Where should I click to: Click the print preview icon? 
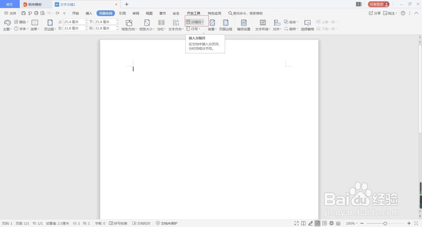pos(43,13)
